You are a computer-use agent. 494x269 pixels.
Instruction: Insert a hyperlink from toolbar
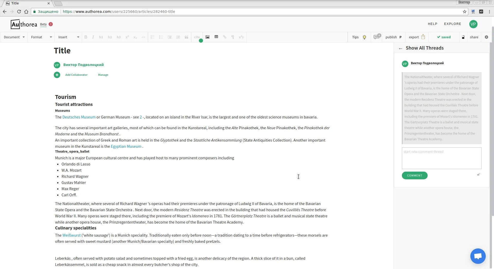[x=225, y=37]
